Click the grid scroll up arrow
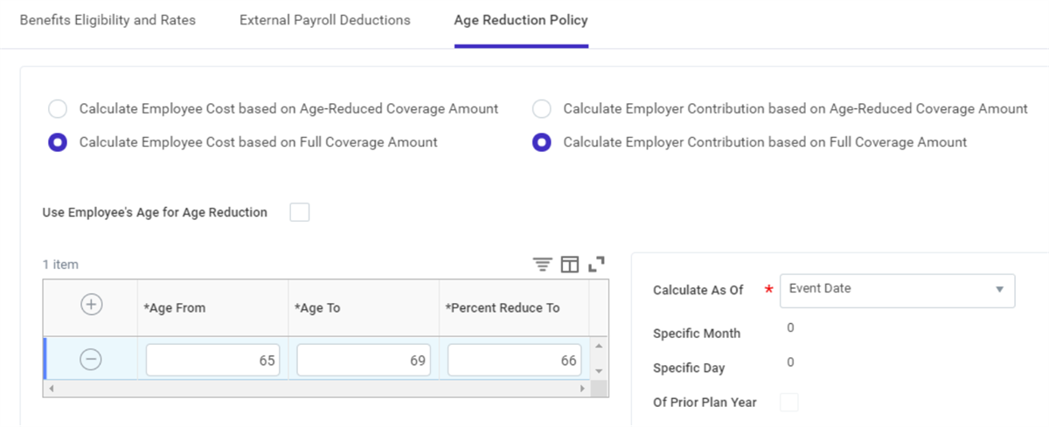Viewport: 1049px width, 427px height. point(599,345)
